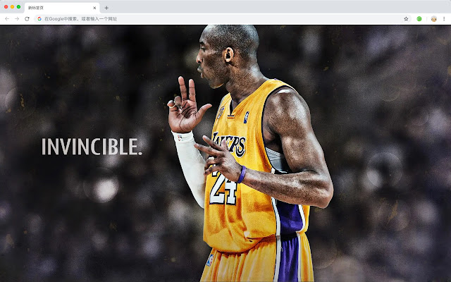Bookmark this page with the star icon

[406, 19]
